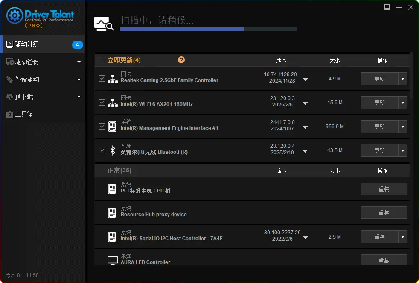Click the 956.9 M size value

[x=335, y=127]
